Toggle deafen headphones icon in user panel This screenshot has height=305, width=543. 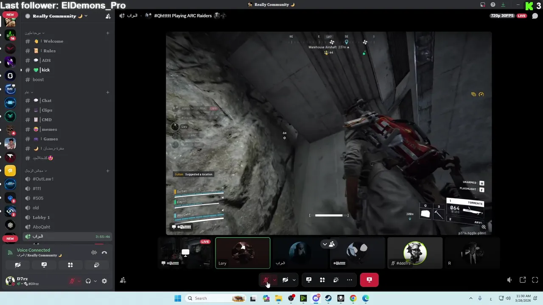click(88, 281)
